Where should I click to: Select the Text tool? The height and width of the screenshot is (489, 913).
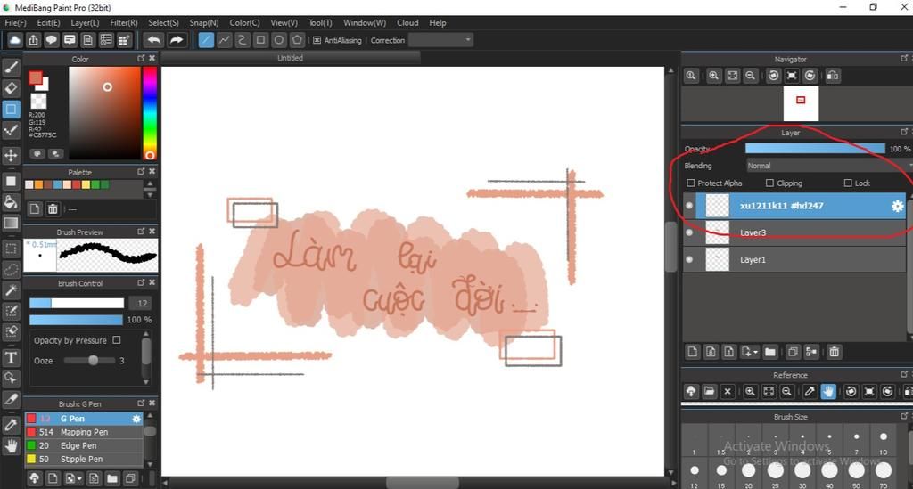tap(11, 357)
